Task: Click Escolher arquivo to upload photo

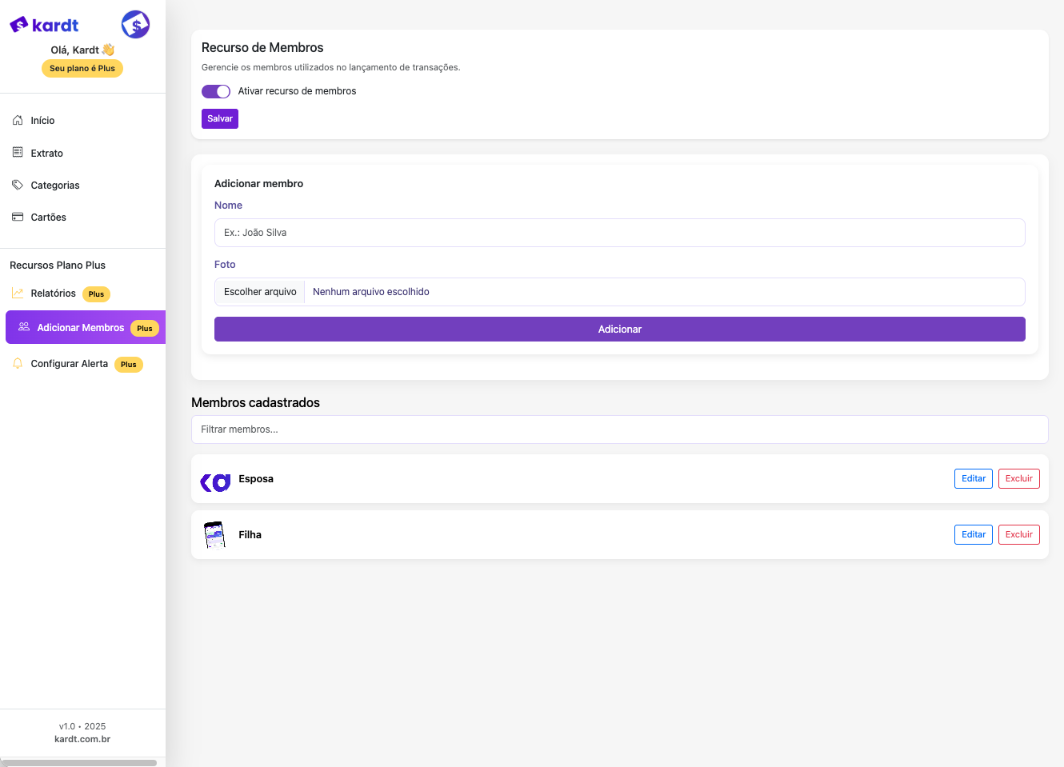Action: pos(260,292)
